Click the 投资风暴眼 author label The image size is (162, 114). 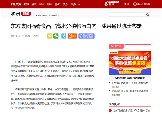pos(116,95)
